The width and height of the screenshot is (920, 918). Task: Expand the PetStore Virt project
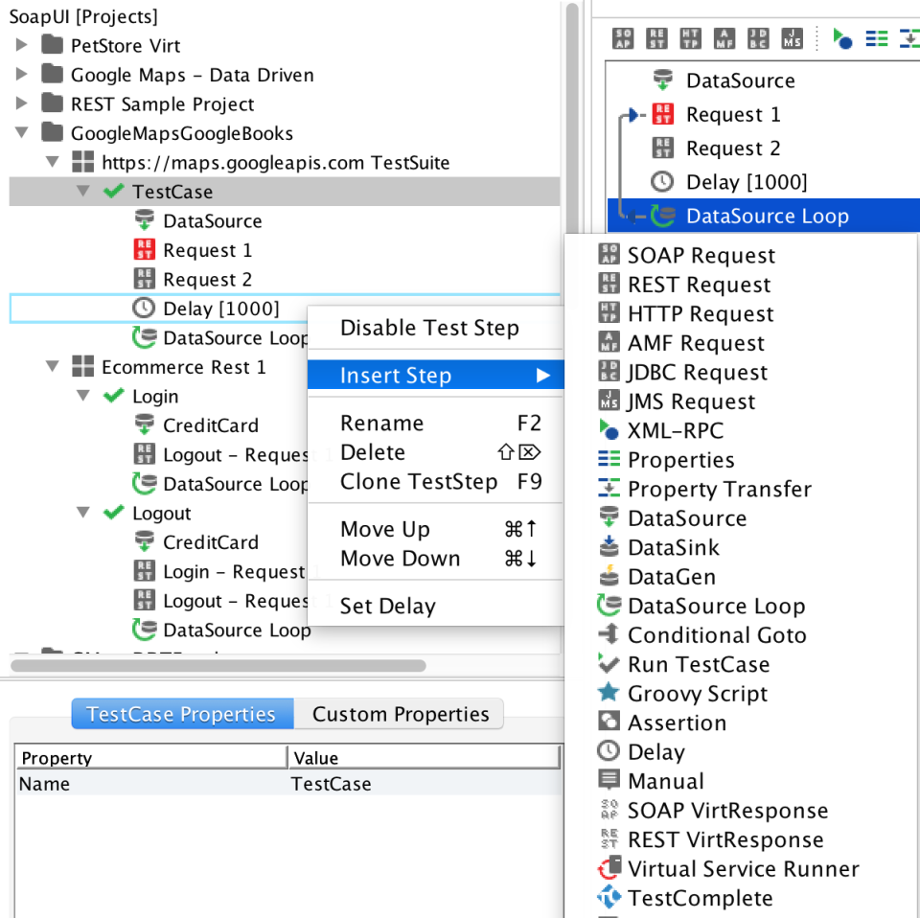(21, 44)
